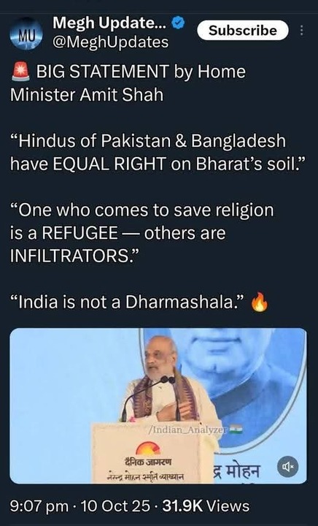The image size is (318, 526).
Task: Open the 31.9K Views count
Action: click(206, 506)
